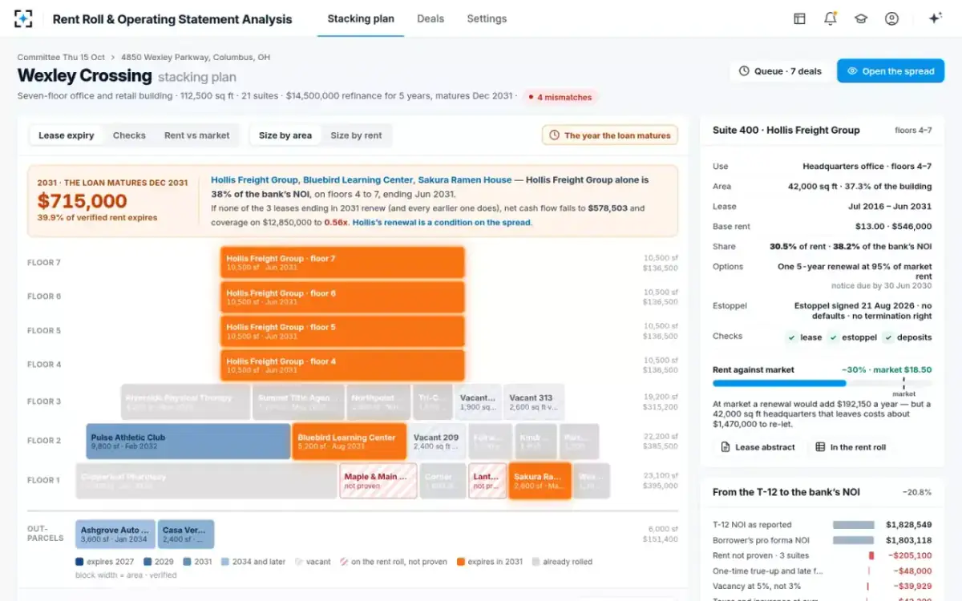
Task: Click the T-12 NOI as reported row
Action: click(823, 524)
